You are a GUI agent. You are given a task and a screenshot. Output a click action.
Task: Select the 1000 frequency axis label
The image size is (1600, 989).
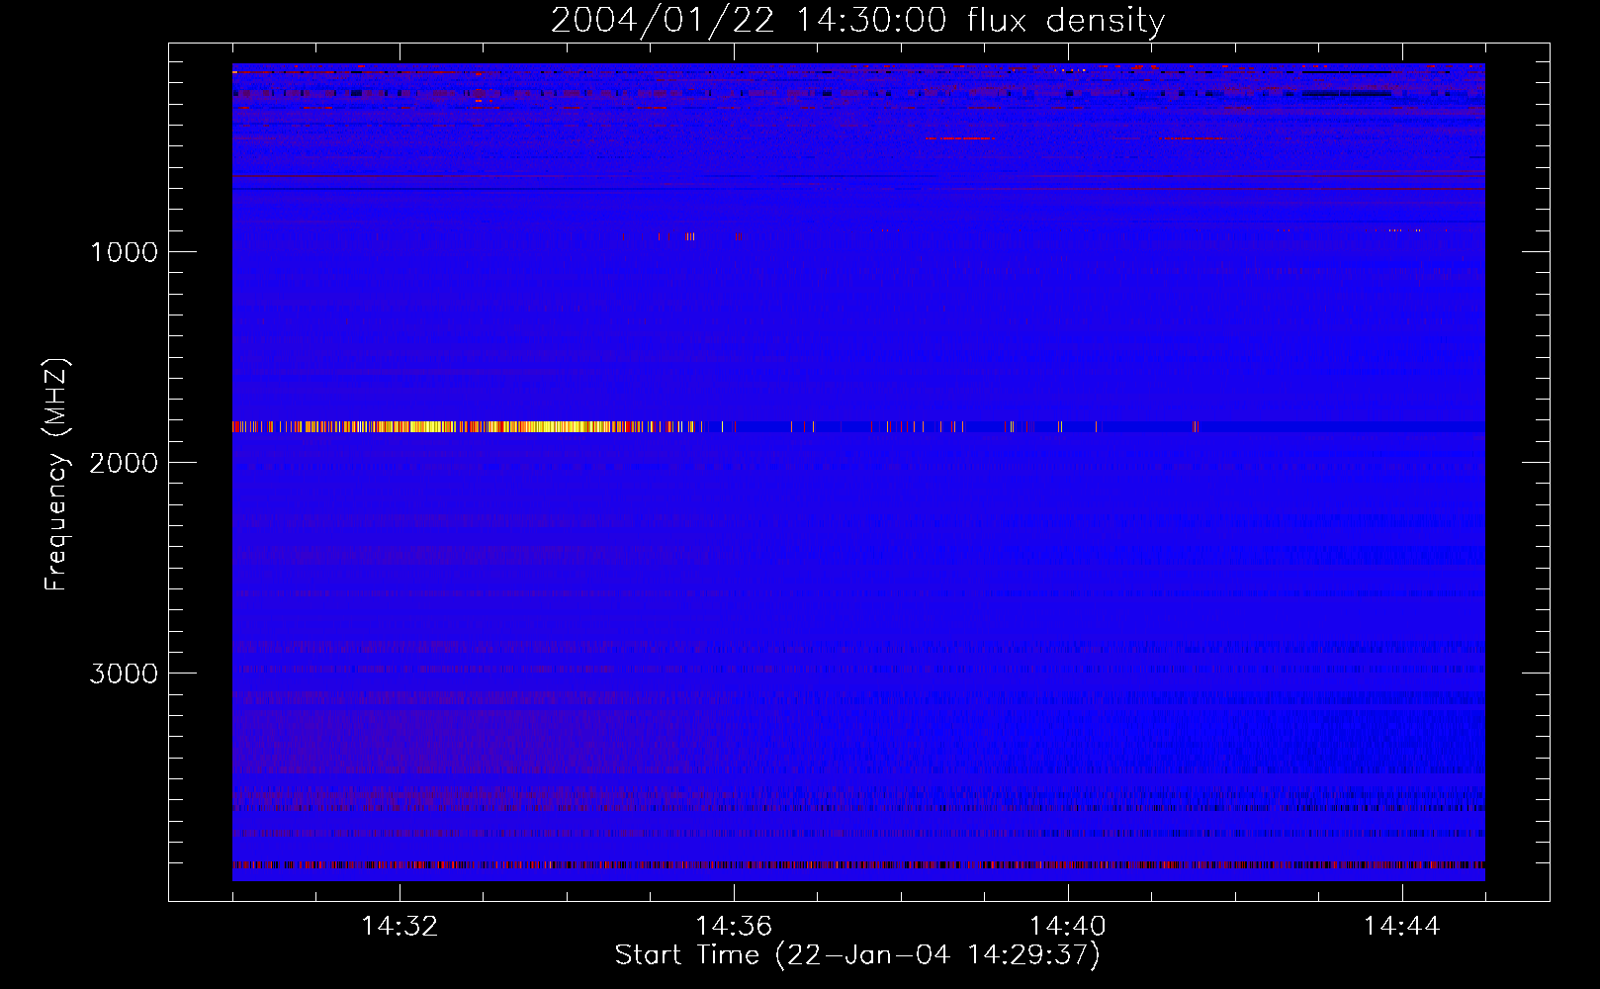(x=124, y=252)
